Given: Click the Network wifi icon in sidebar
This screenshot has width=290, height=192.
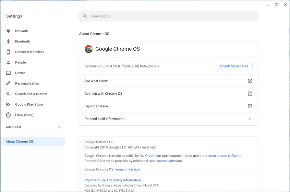Looking at the screenshot, I should [x=8, y=31].
